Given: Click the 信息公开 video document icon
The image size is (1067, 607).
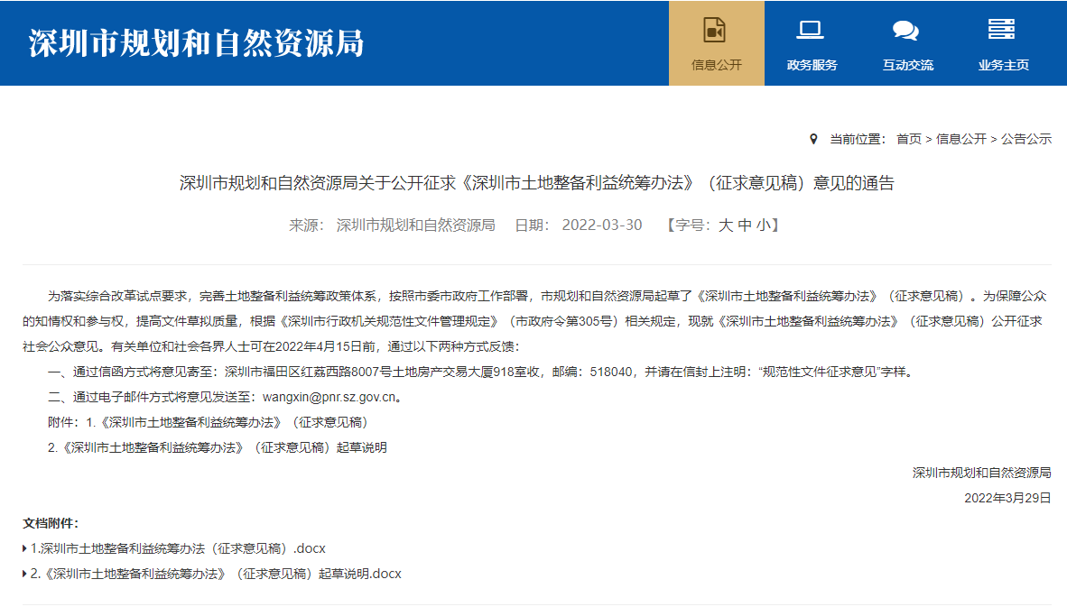Looking at the screenshot, I should (715, 30).
